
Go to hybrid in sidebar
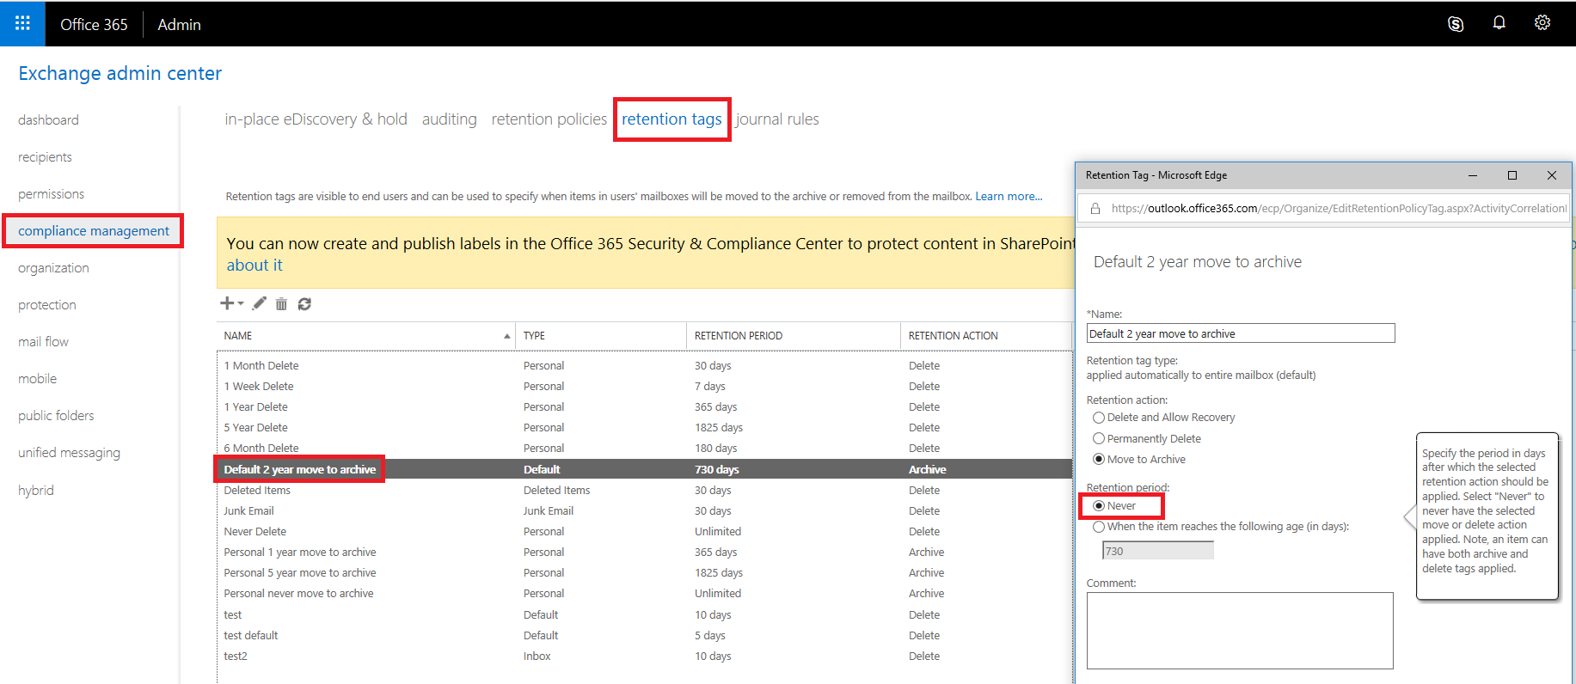click(36, 491)
